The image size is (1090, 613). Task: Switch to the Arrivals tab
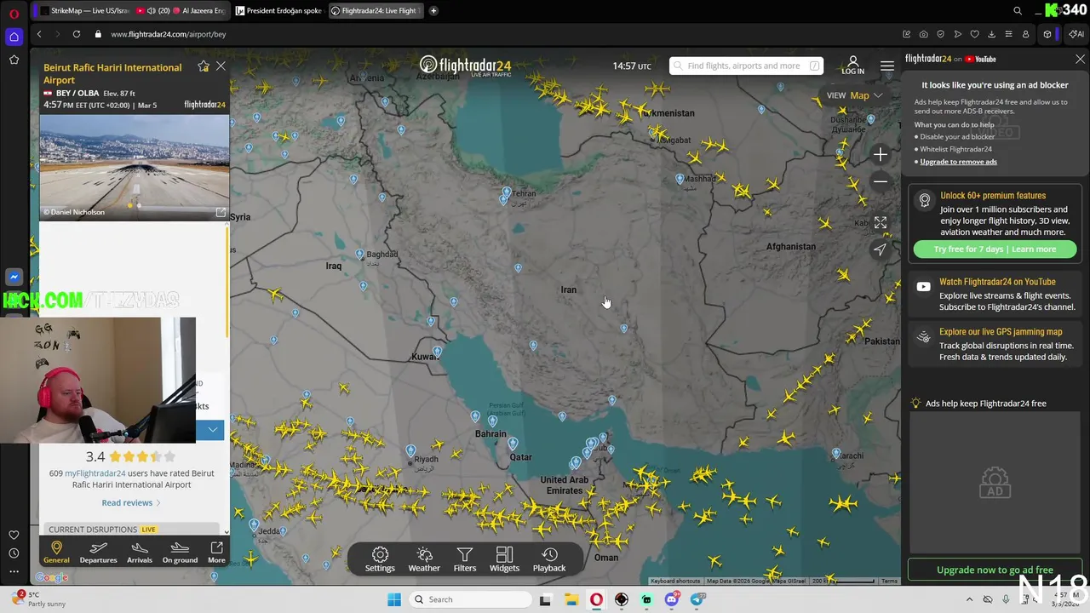(140, 552)
